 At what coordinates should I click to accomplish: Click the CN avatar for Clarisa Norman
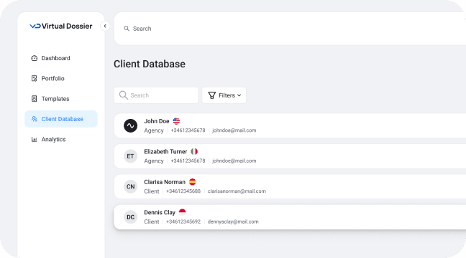point(130,186)
